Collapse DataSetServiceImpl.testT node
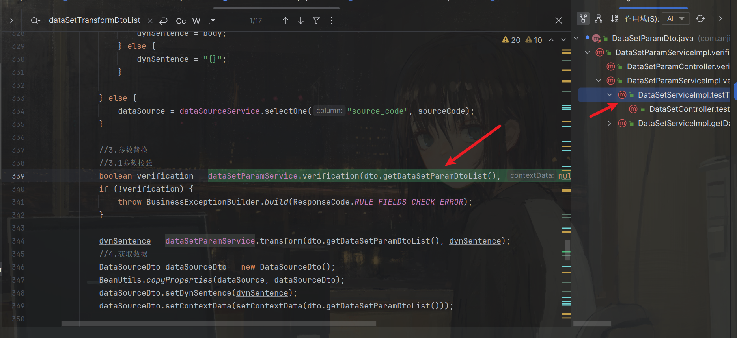The height and width of the screenshot is (338, 737). point(610,95)
